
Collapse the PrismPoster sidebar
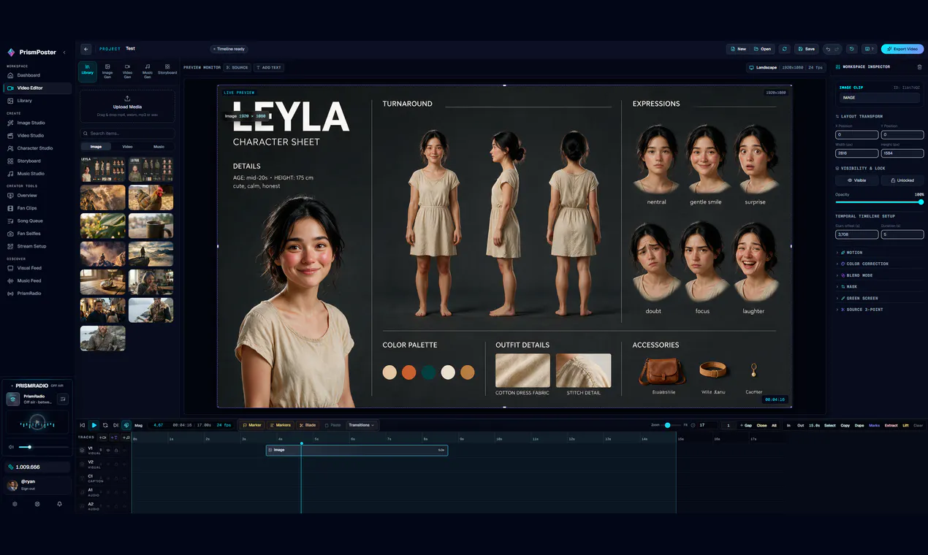click(64, 53)
